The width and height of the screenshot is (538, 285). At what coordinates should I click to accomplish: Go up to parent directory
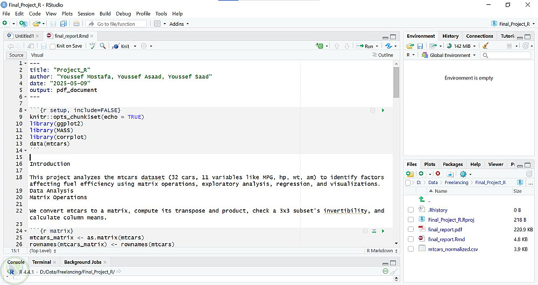click(422, 199)
